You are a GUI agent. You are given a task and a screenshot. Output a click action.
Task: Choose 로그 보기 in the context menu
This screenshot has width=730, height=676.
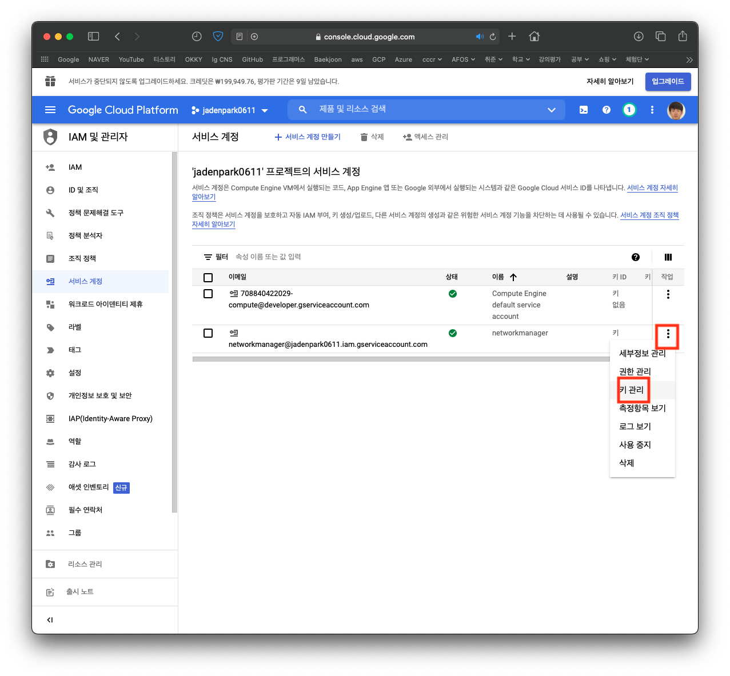tap(643, 427)
